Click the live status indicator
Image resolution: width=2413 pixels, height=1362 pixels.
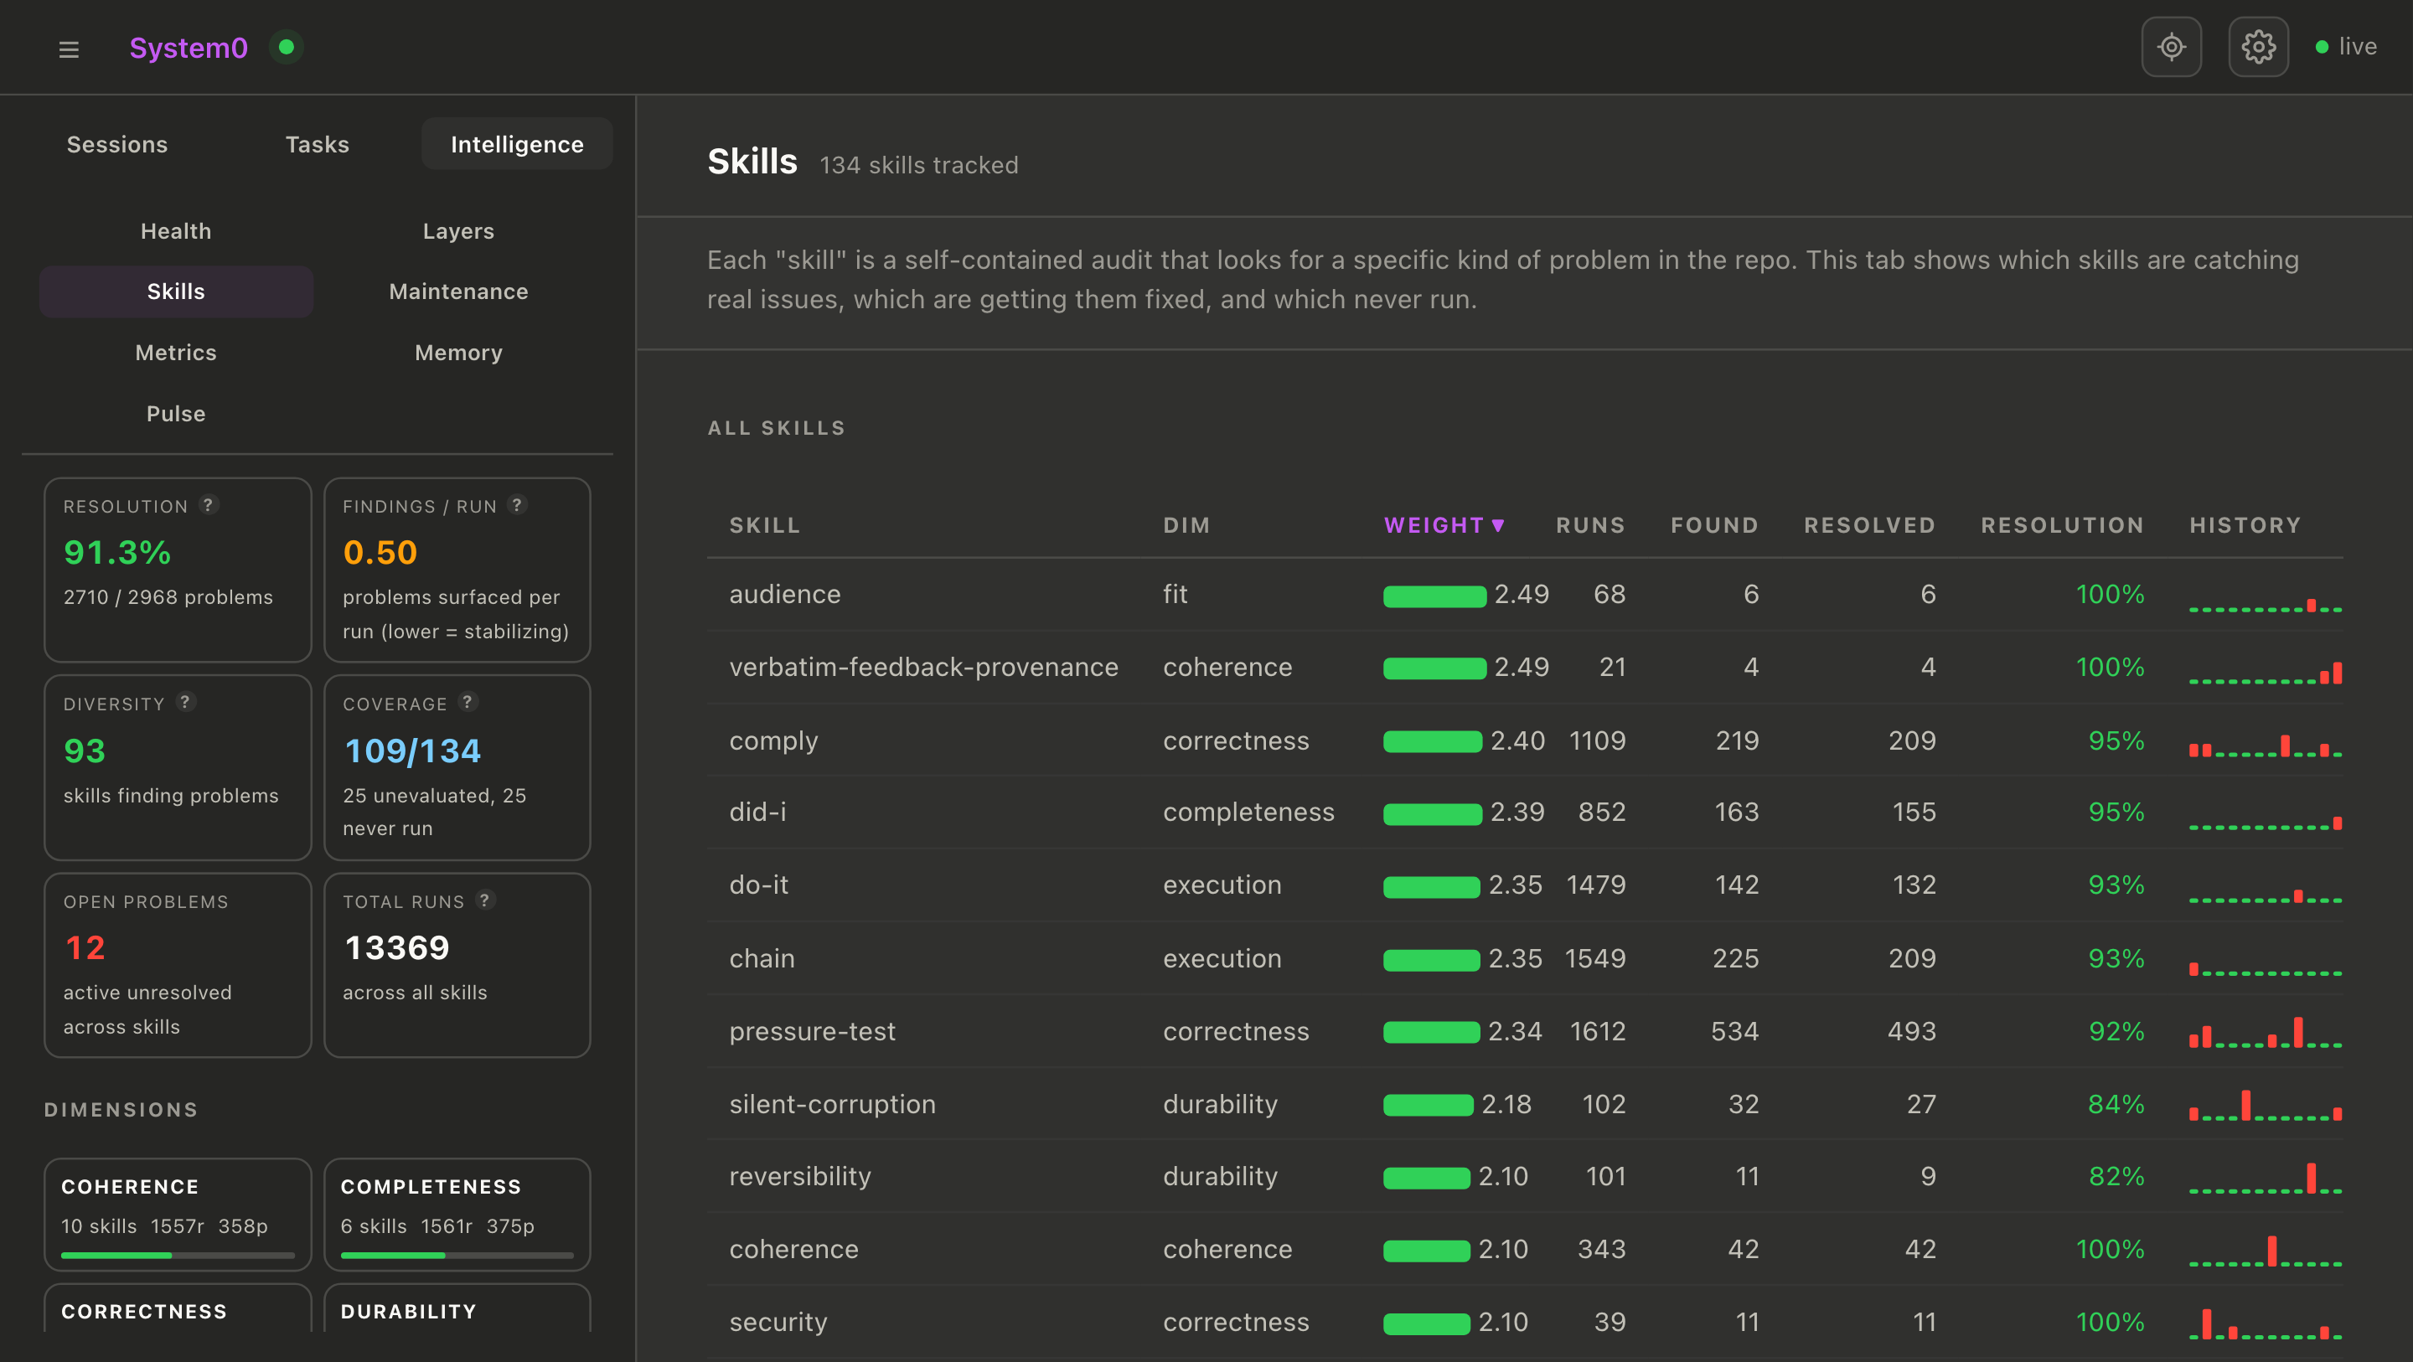coord(2346,47)
